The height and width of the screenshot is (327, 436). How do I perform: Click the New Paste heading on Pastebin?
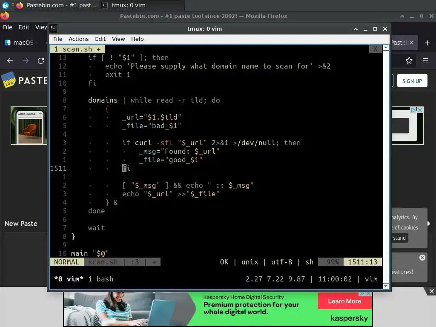click(21, 224)
